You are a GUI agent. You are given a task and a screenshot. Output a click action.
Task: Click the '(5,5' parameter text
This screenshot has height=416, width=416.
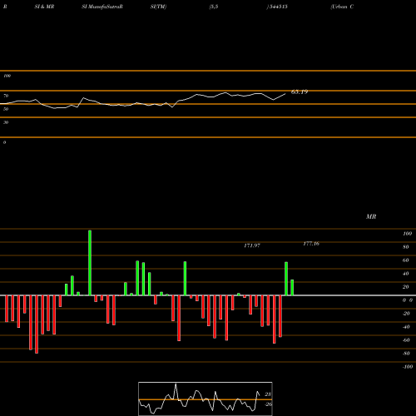pos(214,7)
